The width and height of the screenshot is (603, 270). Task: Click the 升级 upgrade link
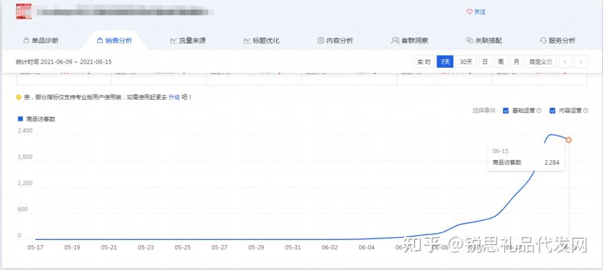[174, 97]
